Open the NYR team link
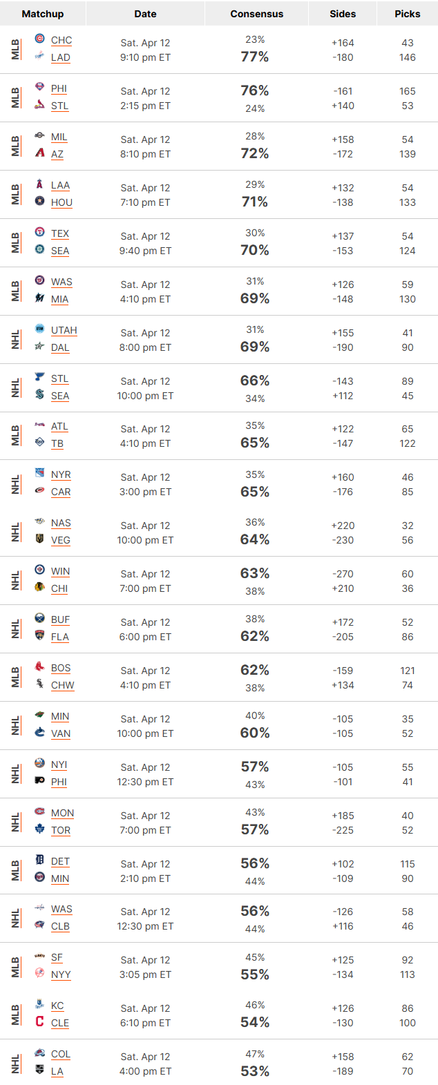Viewport: 438px width, 1085px height. click(x=61, y=474)
